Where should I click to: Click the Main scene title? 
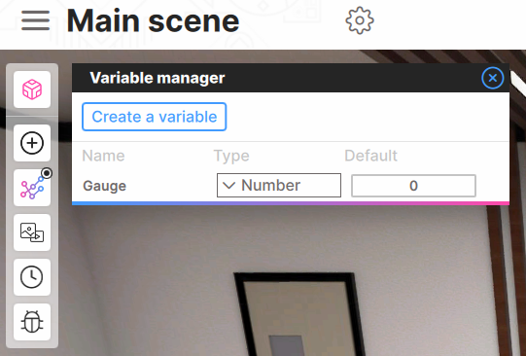(153, 20)
